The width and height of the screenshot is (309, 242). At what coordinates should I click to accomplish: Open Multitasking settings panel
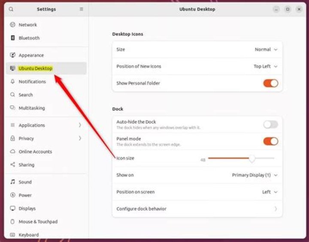(x=46, y=108)
